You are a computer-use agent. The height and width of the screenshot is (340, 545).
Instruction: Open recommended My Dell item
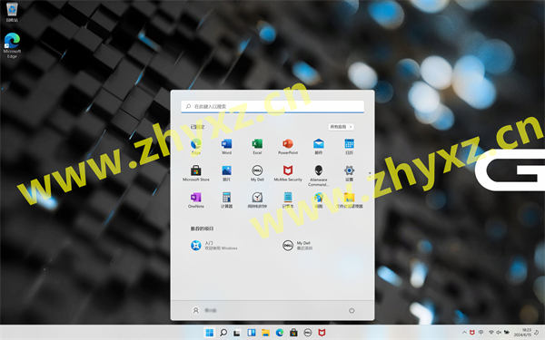click(298, 246)
